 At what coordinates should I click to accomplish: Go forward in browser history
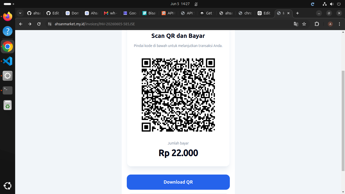coord(30,24)
